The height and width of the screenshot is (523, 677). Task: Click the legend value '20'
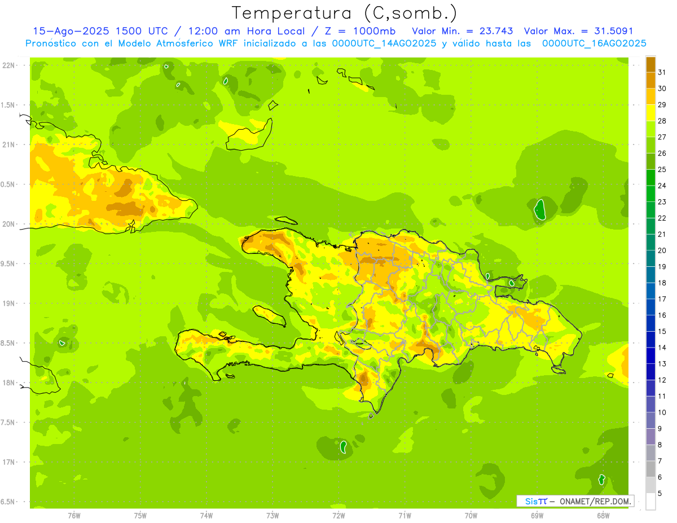pyautogui.click(x=662, y=250)
